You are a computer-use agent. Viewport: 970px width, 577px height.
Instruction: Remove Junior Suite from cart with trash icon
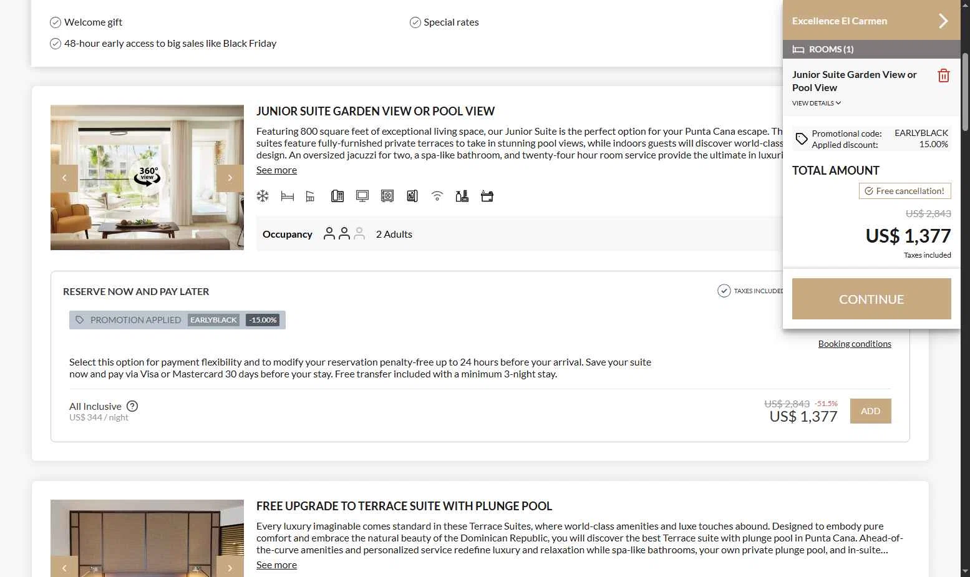tap(944, 75)
